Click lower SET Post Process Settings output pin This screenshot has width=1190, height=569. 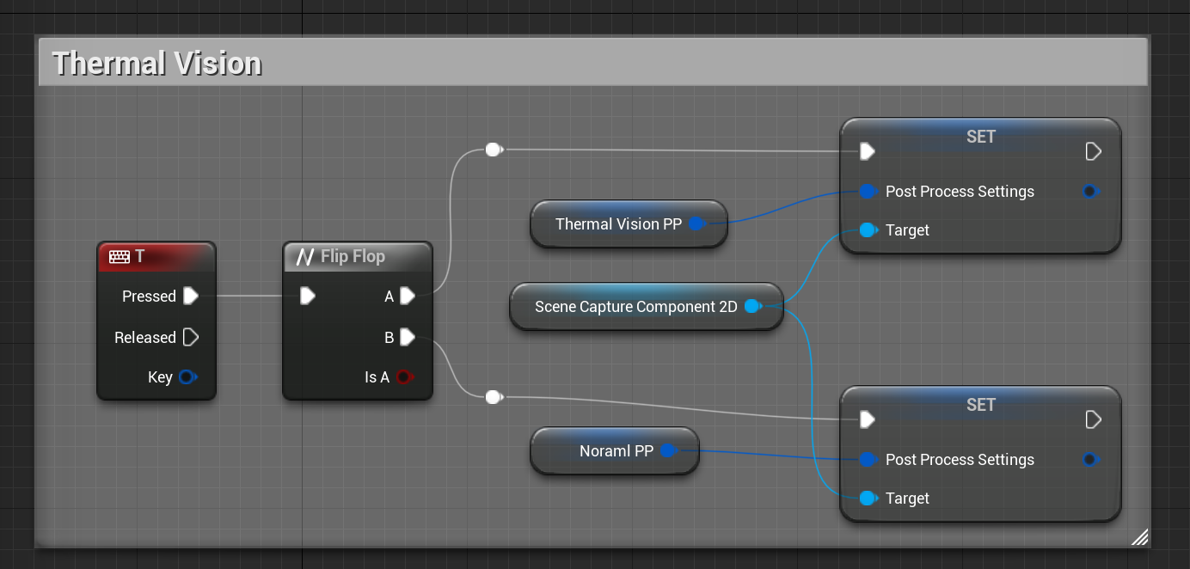tap(1090, 459)
